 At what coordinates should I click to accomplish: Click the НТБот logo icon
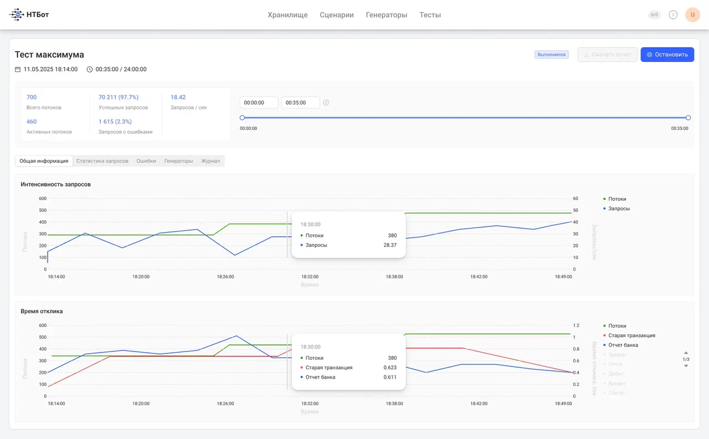pos(17,15)
